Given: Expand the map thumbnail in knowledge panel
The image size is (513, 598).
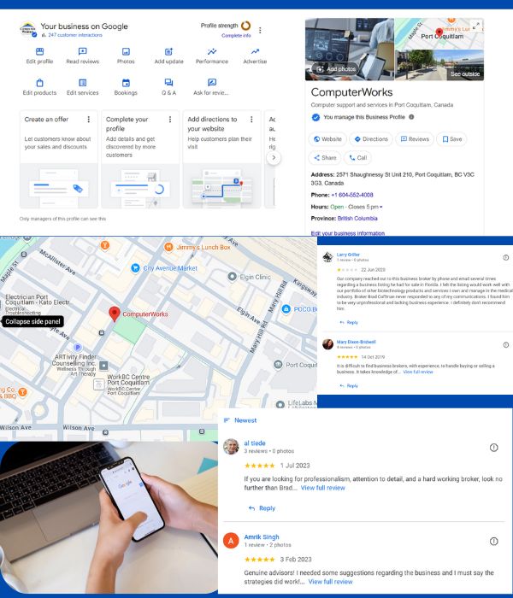Looking at the screenshot, I should [476, 26].
